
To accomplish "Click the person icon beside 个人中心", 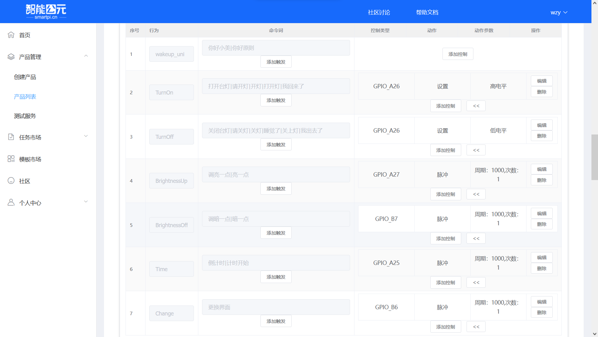I will tap(11, 203).
